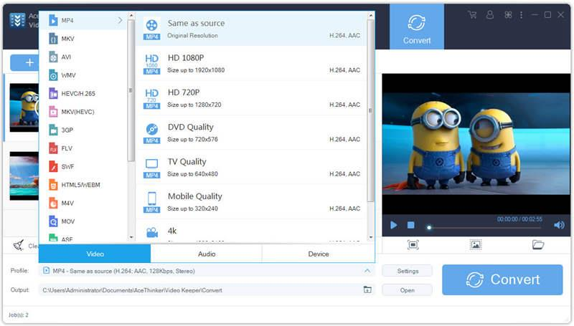
Task: Select the WMV format icon
Action: point(53,75)
